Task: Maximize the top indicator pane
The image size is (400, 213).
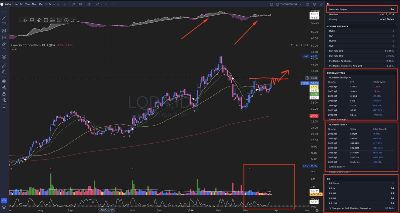Action: point(306,45)
